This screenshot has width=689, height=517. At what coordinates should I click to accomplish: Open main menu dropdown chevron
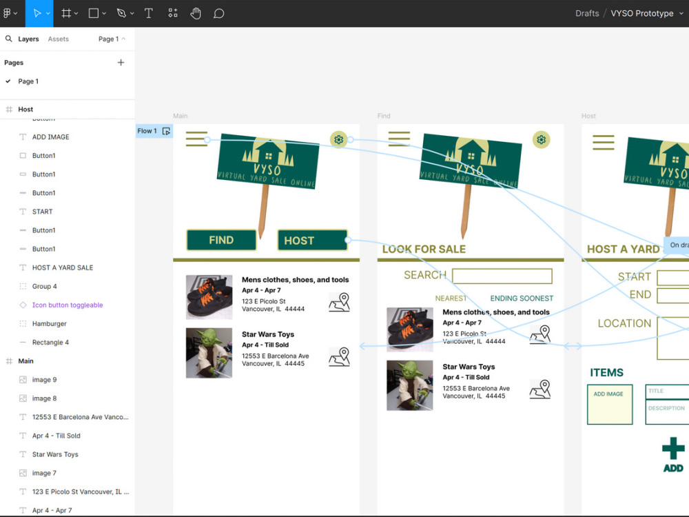[16, 14]
